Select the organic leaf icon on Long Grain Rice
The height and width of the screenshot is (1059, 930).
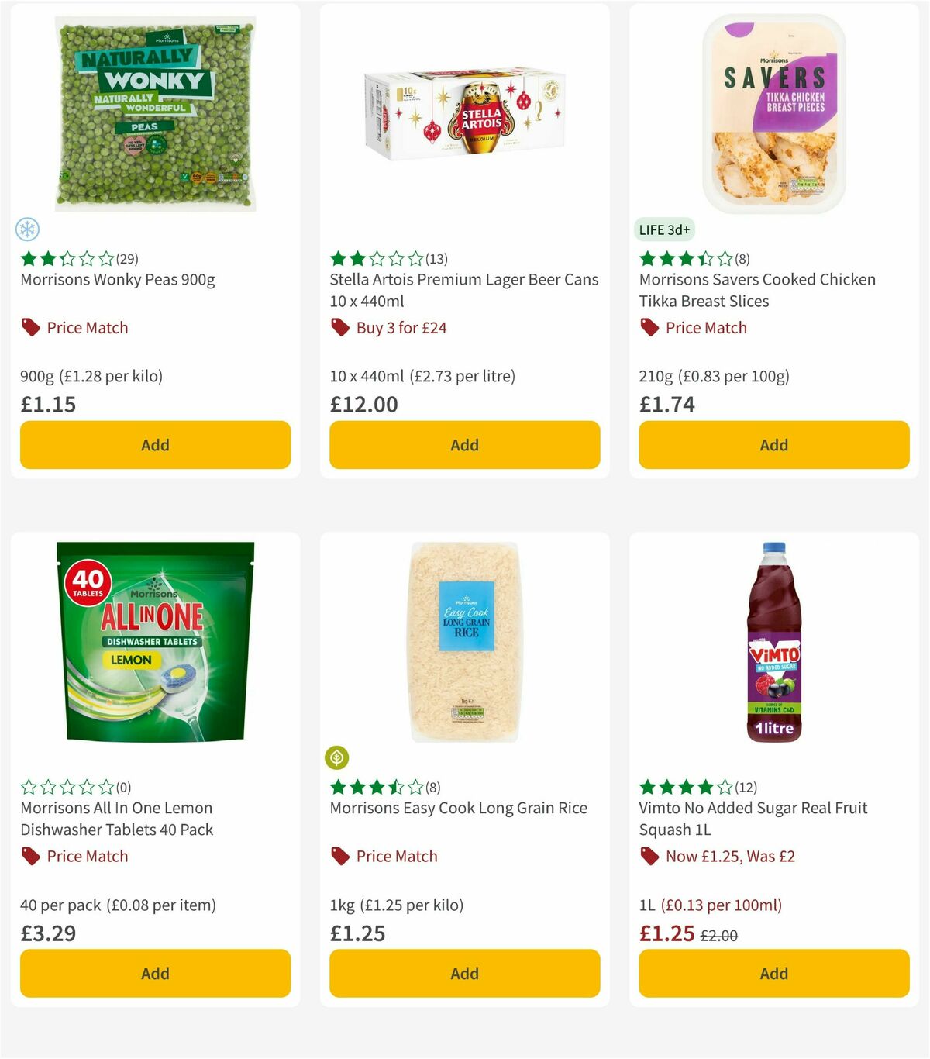pos(338,758)
